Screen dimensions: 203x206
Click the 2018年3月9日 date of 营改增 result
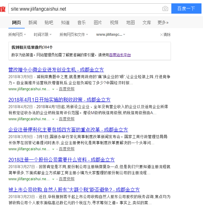[x=21, y=77]
